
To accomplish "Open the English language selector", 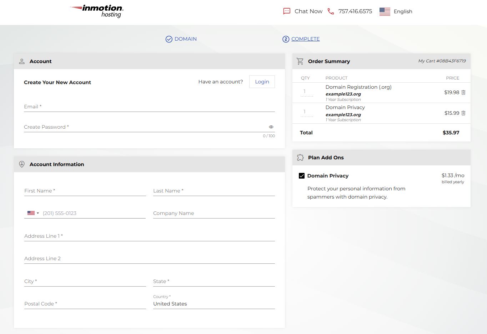I will click(x=403, y=11).
